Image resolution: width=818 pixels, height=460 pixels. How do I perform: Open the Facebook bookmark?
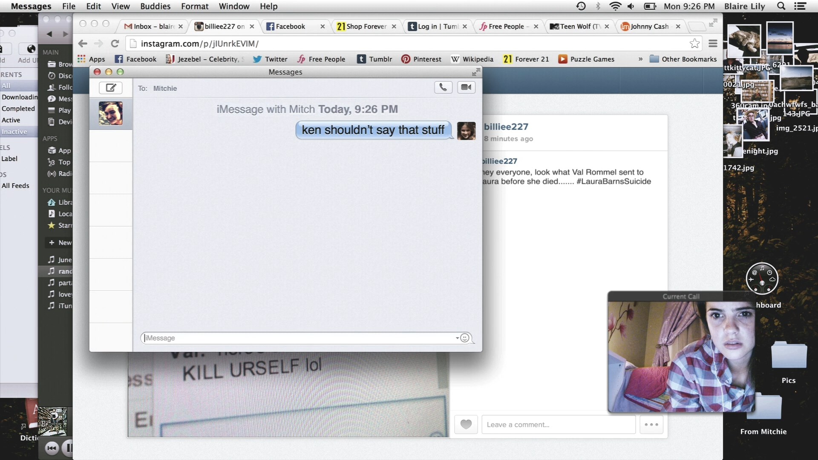tap(135, 59)
